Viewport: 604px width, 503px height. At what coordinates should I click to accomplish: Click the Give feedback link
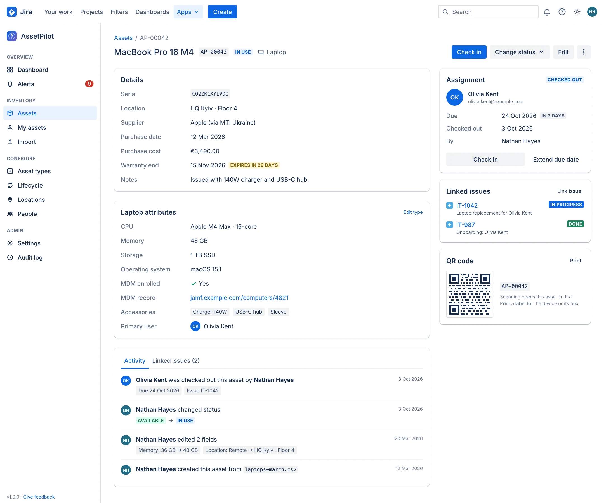[39, 497]
